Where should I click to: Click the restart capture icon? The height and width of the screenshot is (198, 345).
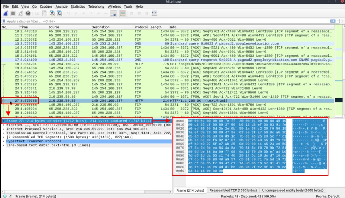click(21, 13)
